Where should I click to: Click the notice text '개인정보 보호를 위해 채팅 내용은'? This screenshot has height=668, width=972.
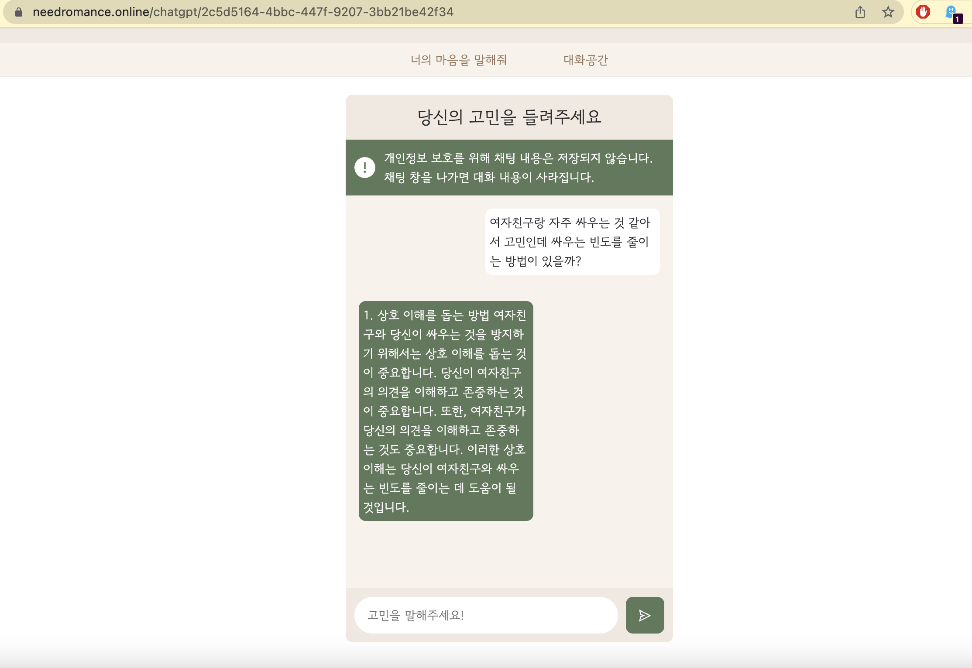(x=518, y=158)
